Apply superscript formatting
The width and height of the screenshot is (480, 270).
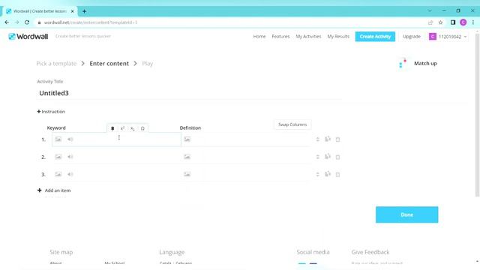[122, 128]
